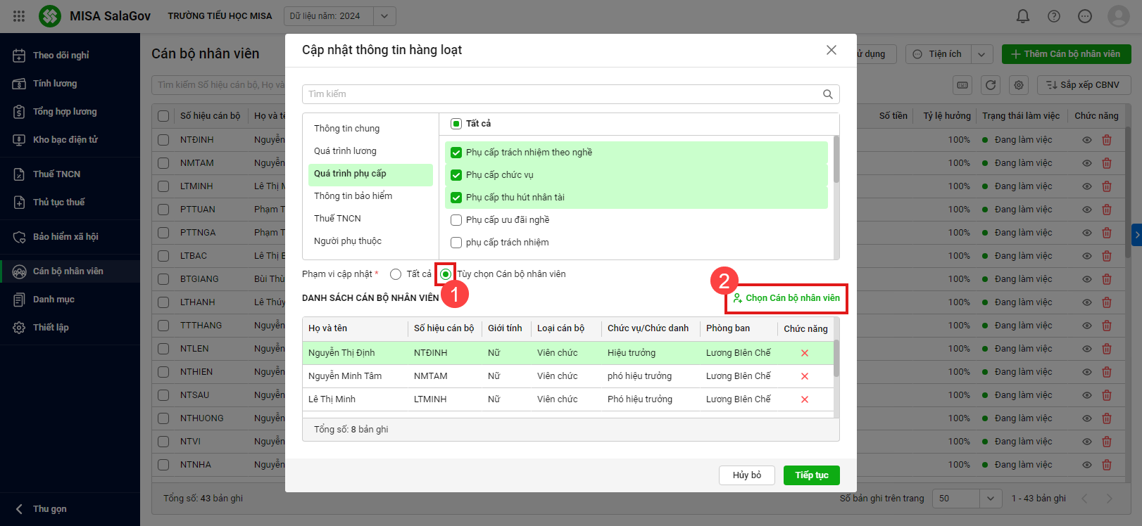Open the Tiện ích dropdown arrow
The image size is (1142, 526).
point(982,54)
